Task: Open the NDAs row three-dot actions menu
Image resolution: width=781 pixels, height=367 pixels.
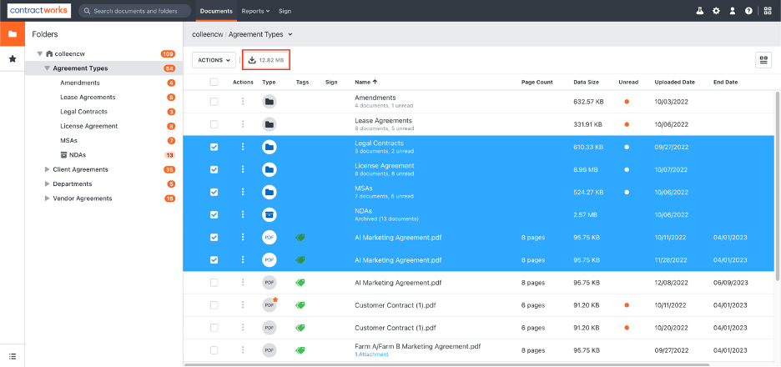Action: tap(243, 214)
